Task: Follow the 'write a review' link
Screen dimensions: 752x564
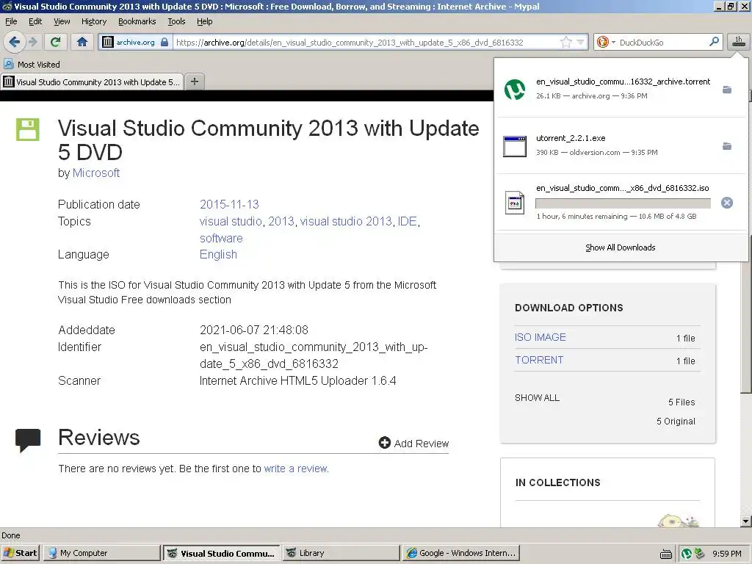Action: click(295, 469)
